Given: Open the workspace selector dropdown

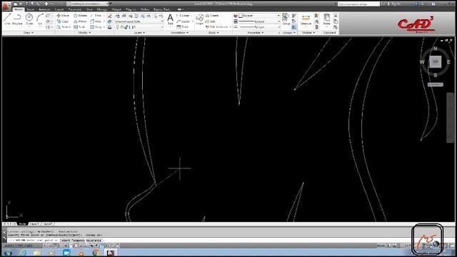Looking at the screenshot, I should (87, 4).
